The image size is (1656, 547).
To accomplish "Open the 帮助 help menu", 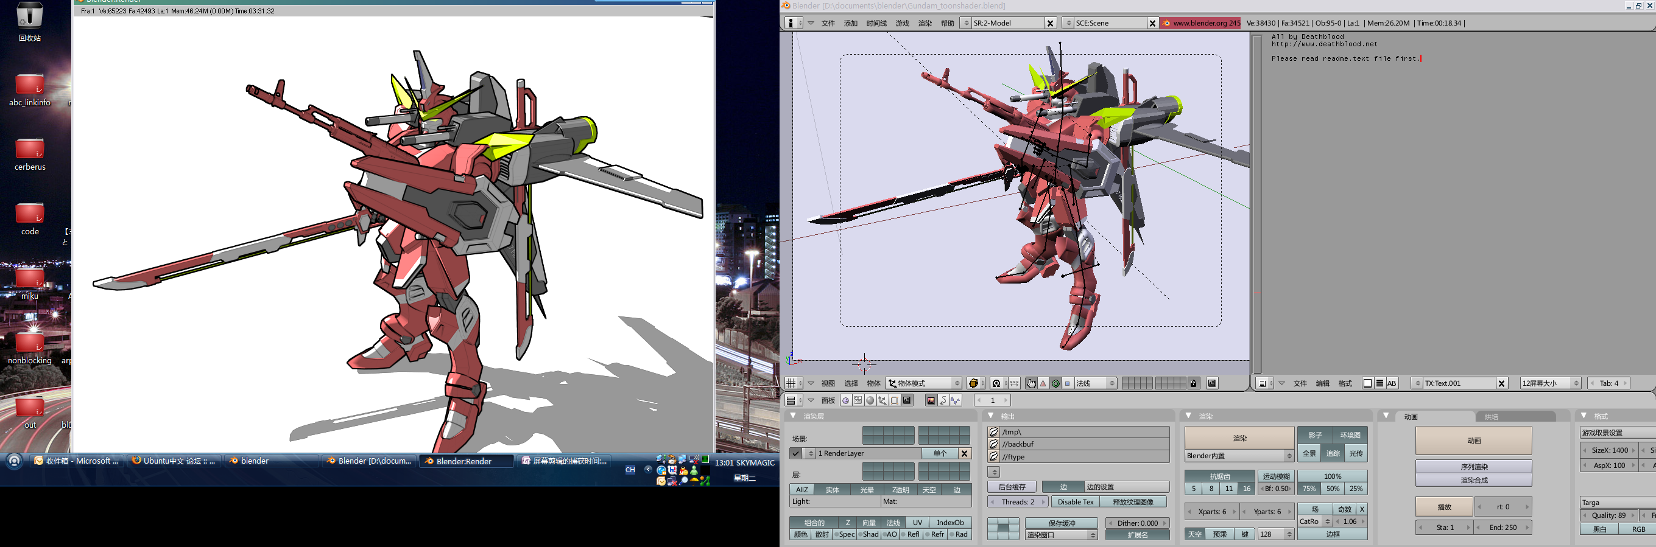I will tap(948, 23).
